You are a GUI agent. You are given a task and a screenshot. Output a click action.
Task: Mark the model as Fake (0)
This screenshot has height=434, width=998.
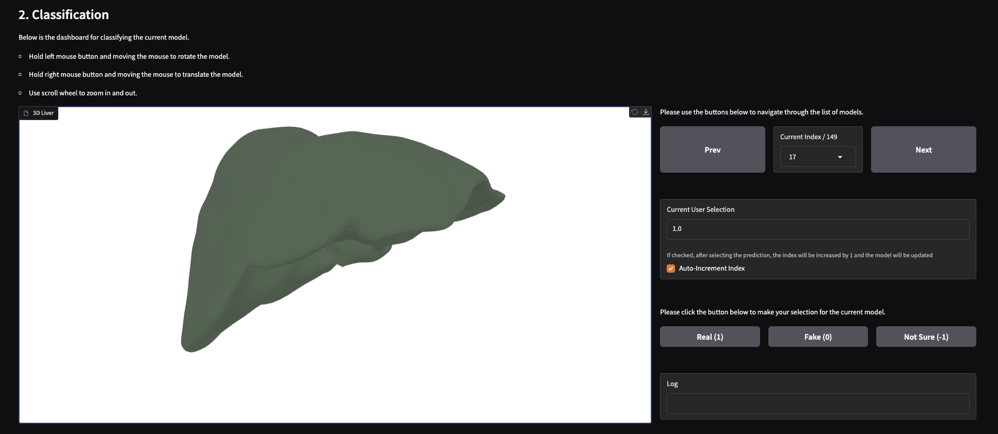tap(817, 337)
